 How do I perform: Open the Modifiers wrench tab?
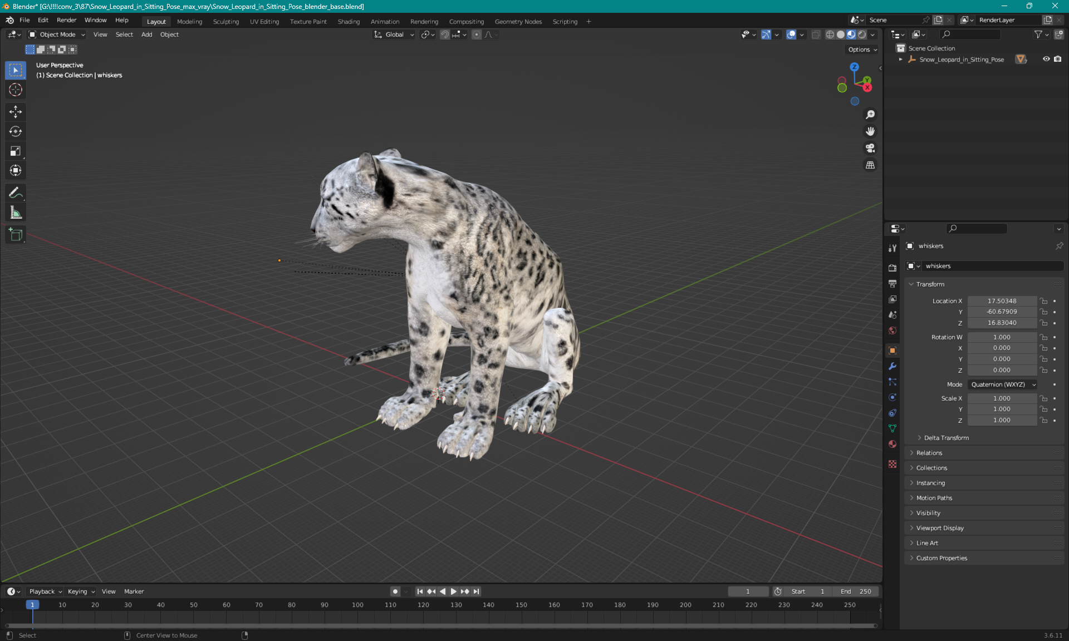893,366
